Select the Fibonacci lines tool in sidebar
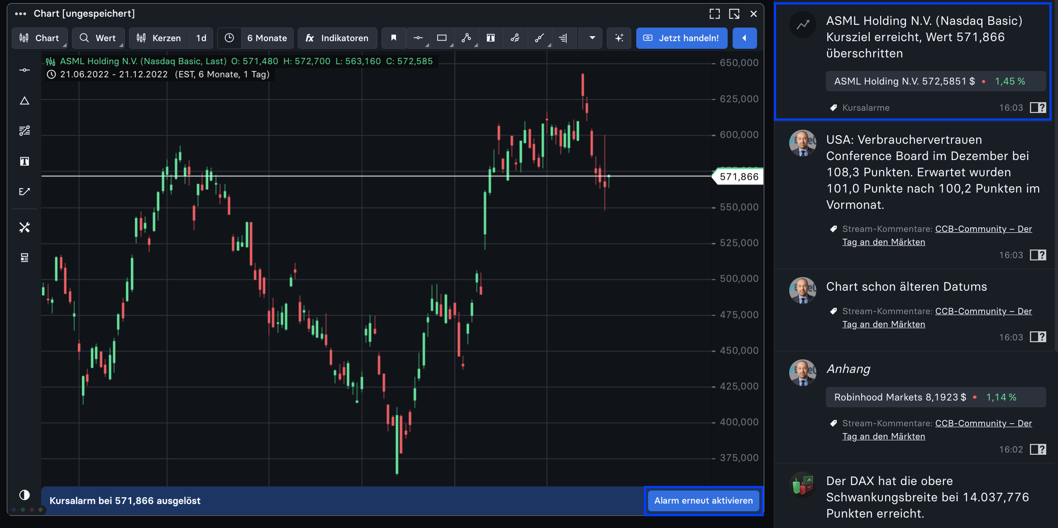This screenshot has width=1058, height=528. click(x=24, y=131)
